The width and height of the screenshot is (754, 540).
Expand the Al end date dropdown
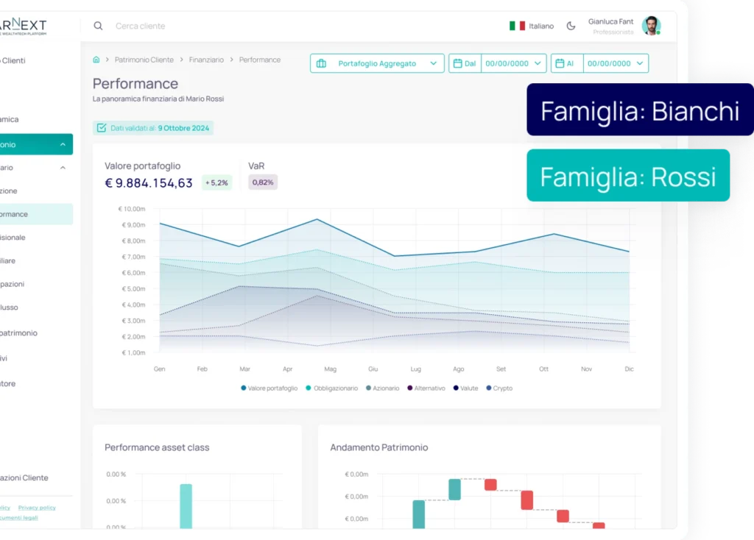coord(639,64)
